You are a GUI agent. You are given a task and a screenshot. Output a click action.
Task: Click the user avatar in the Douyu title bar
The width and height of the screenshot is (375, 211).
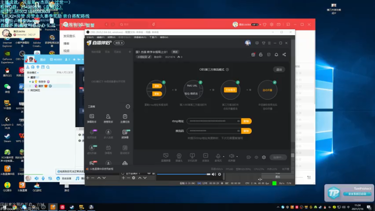(x=248, y=43)
